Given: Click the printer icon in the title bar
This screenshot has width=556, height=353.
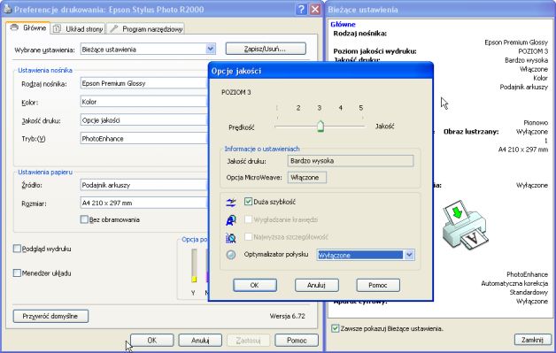Looking at the screenshot, I should (7, 9).
